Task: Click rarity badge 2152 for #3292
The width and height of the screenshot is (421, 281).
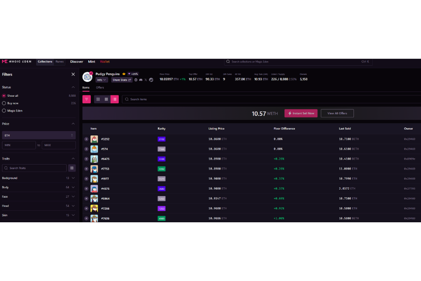Action: [161, 139]
